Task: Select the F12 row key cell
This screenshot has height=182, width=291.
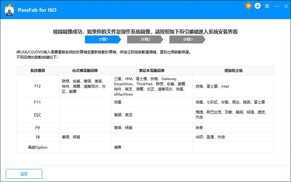Action: (38, 87)
